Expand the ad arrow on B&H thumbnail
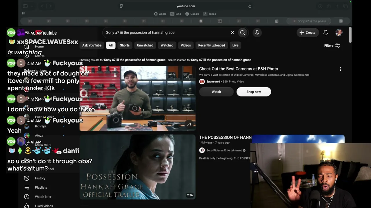371x208 pixels. (x=189, y=124)
